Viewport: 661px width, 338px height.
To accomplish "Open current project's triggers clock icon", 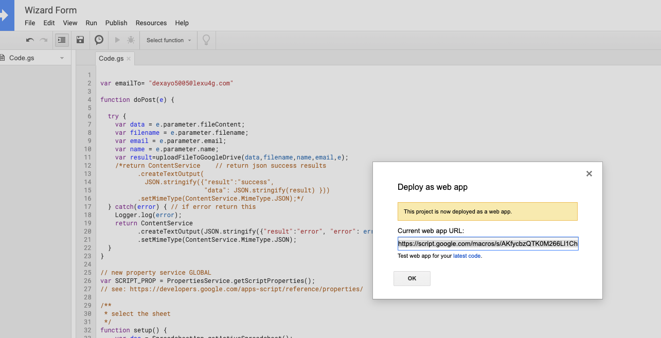I will tap(99, 40).
